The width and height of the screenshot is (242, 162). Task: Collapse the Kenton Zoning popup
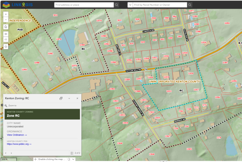pos(69,98)
